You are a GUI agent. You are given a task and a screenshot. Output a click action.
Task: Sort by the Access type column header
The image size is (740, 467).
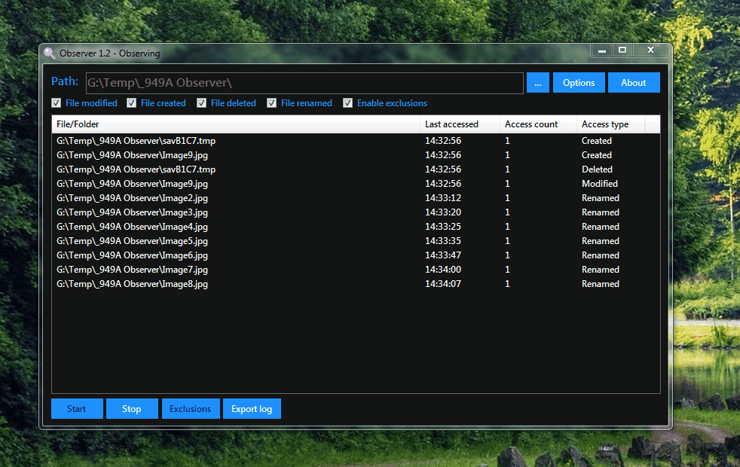[x=610, y=124]
